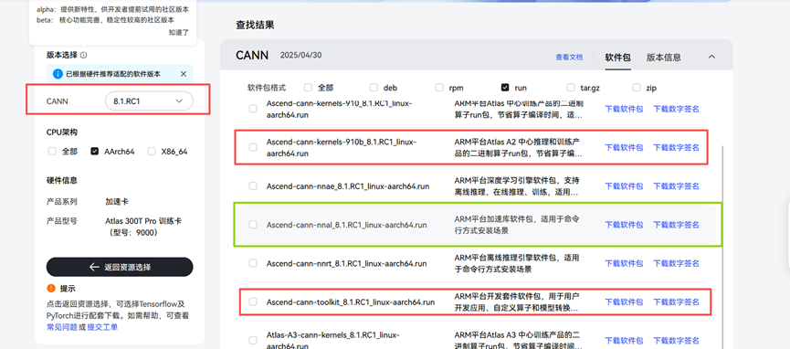Click the release date 2025/04/30
Screen dimensions: 790x349
tap(300, 56)
